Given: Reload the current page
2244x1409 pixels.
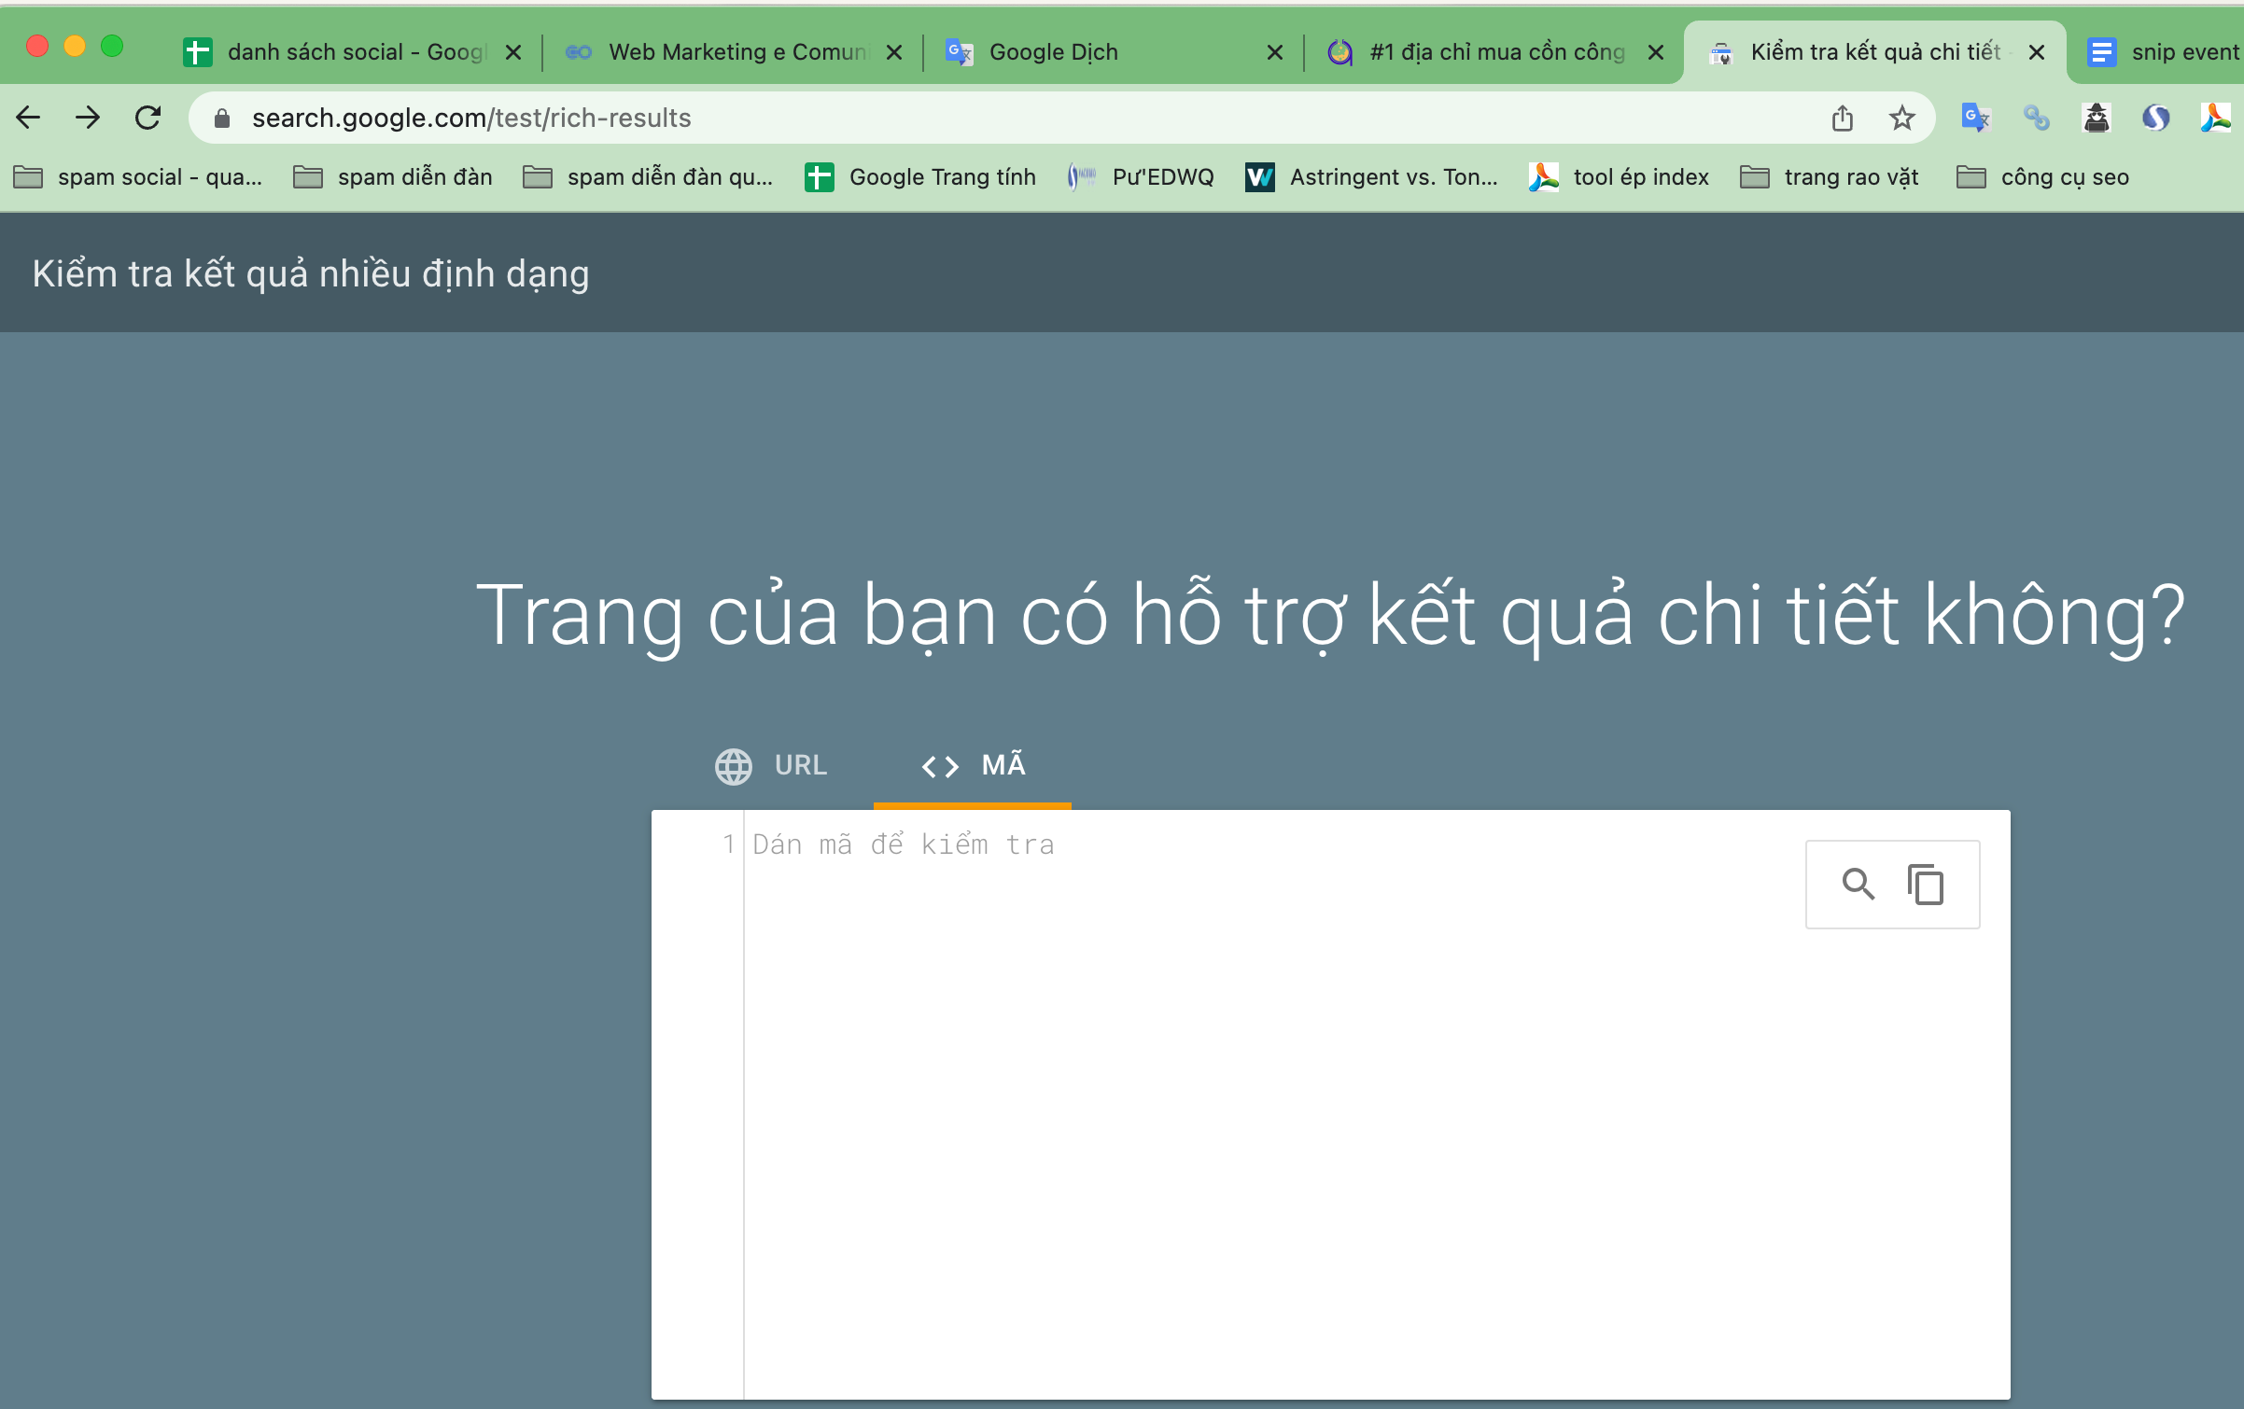Looking at the screenshot, I should 147,118.
